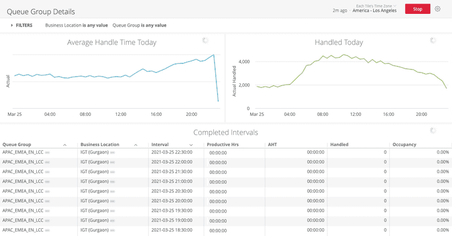Open ellipsis next to APAC_EMEA_EN_LCC in 21:00:00 row
The height and width of the screenshot is (236, 452).
(x=47, y=182)
